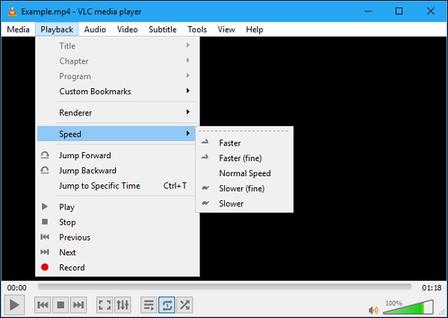
Task: Show extended settings equalizer icon
Action: click(122, 305)
